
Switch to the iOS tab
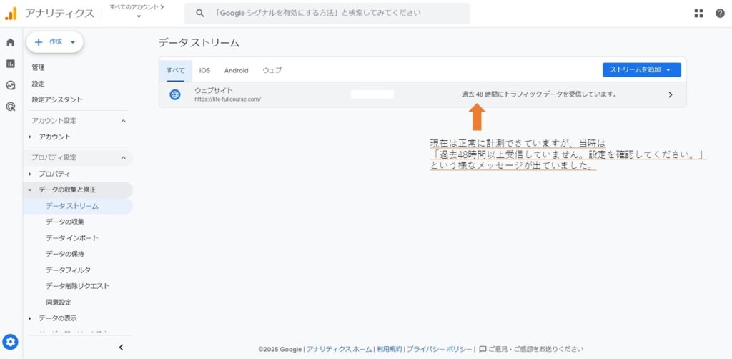(x=204, y=70)
